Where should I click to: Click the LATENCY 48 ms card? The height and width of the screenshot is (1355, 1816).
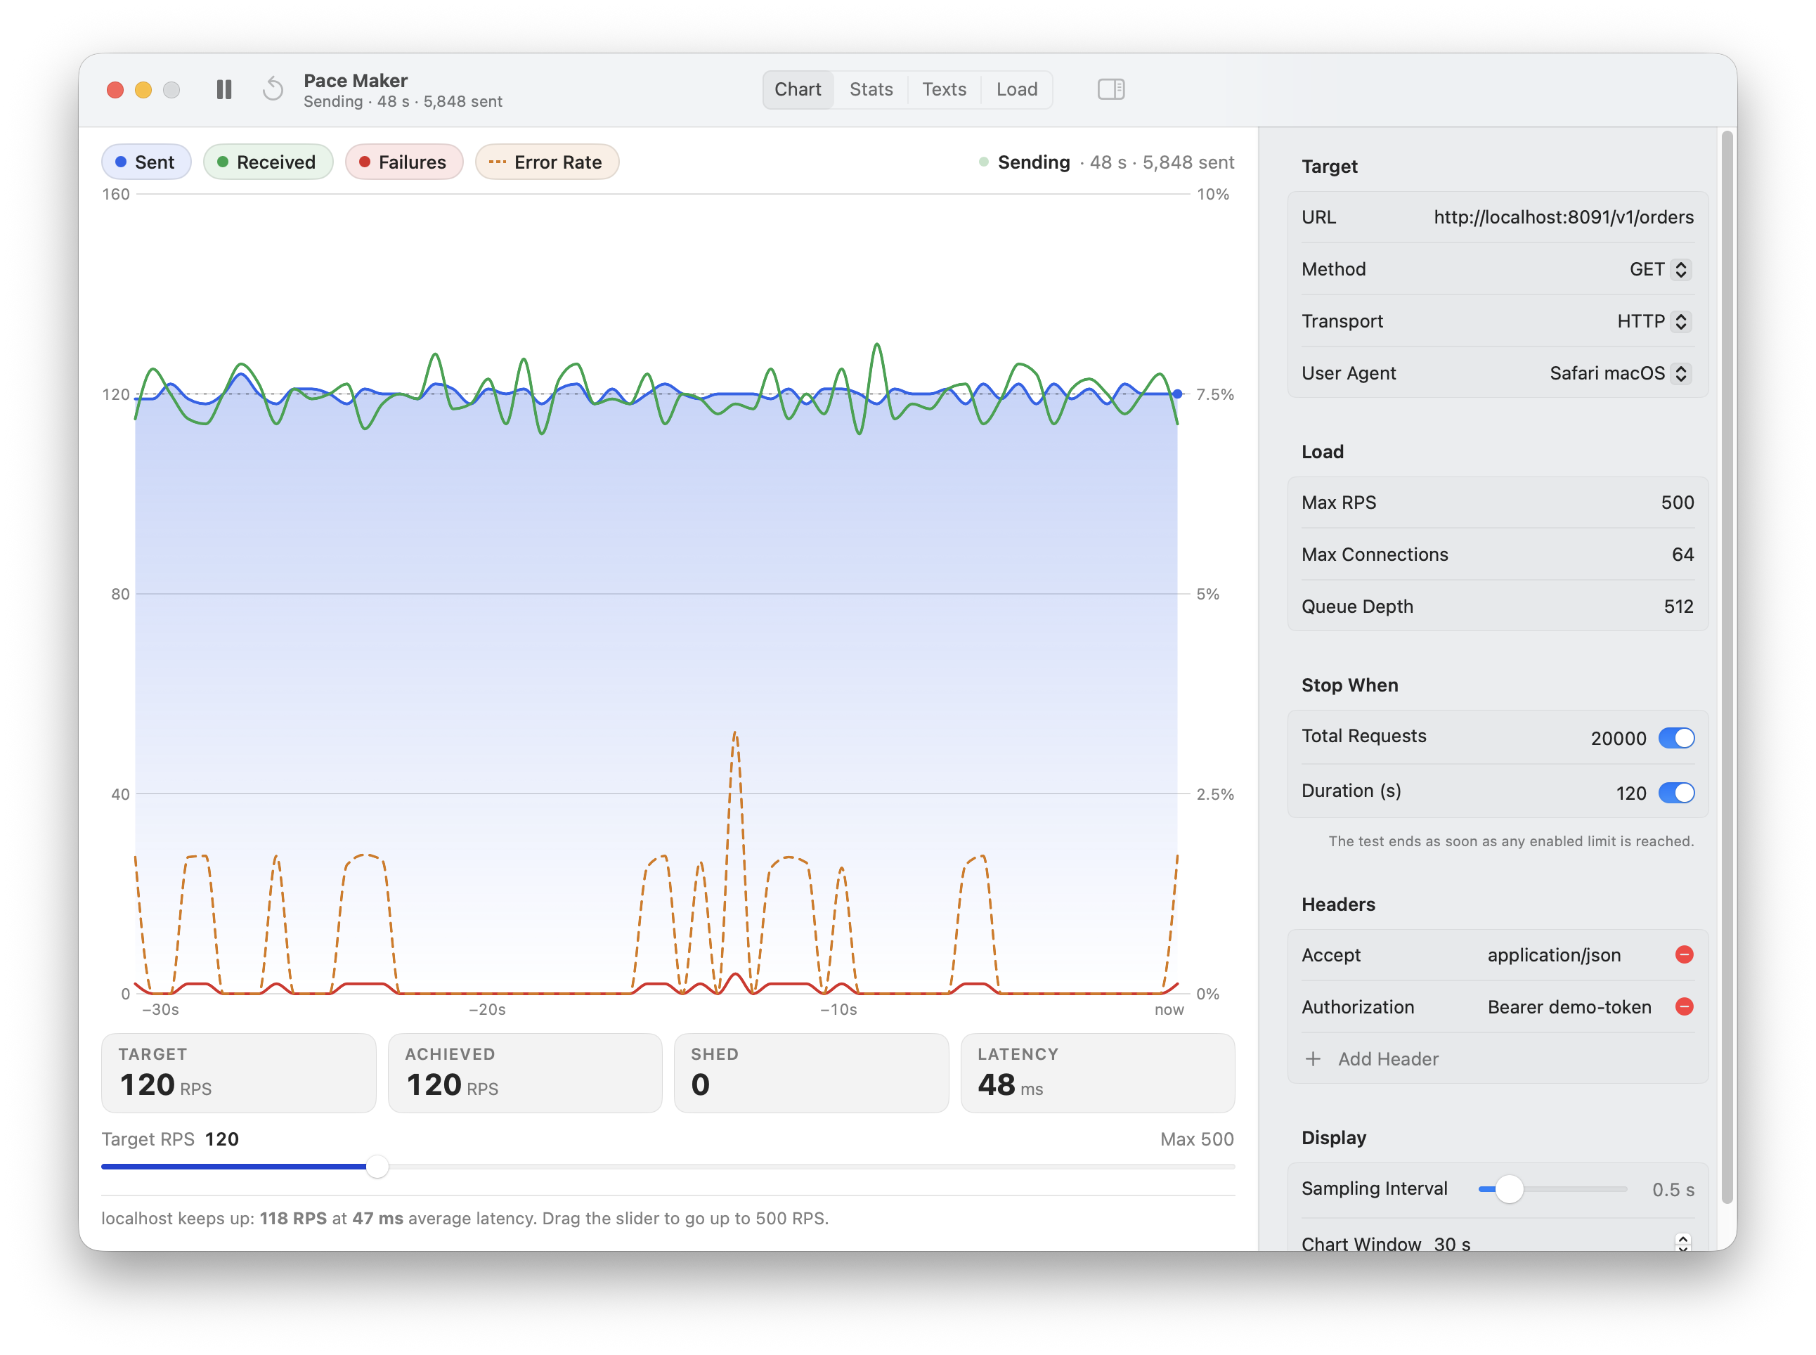[1098, 1073]
